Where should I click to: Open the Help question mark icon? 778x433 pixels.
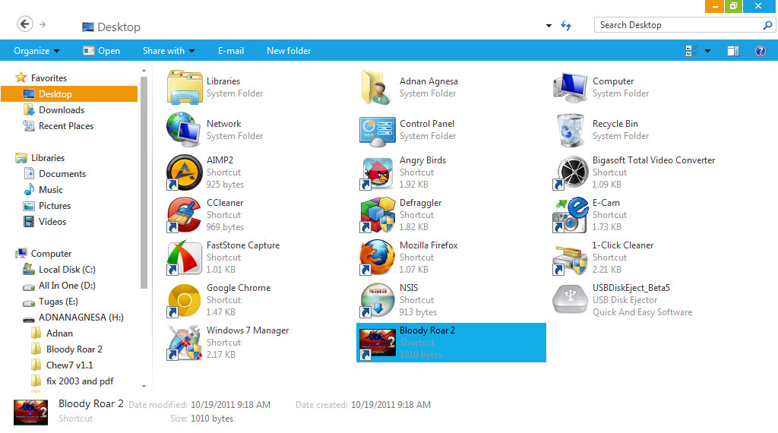[x=760, y=51]
